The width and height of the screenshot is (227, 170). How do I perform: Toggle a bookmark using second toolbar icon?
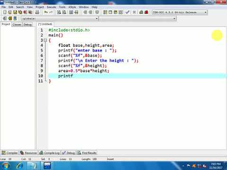click(x=10, y=18)
